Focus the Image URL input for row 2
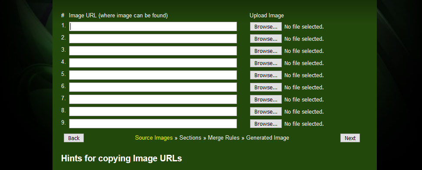422x170 pixels. pos(153,39)
